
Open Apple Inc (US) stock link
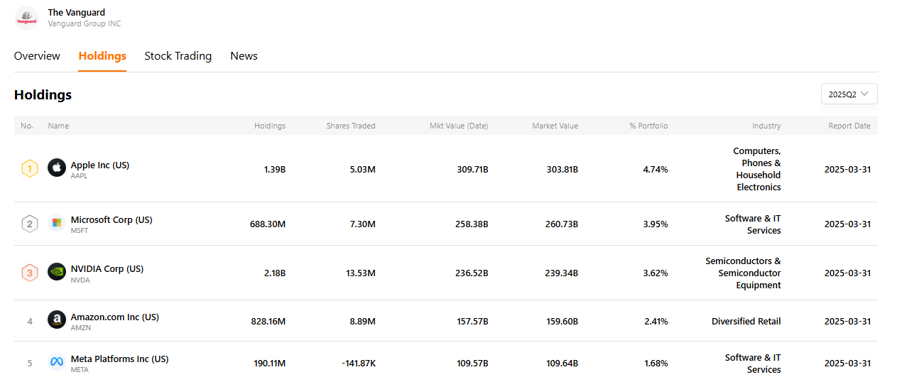[100, 165]
